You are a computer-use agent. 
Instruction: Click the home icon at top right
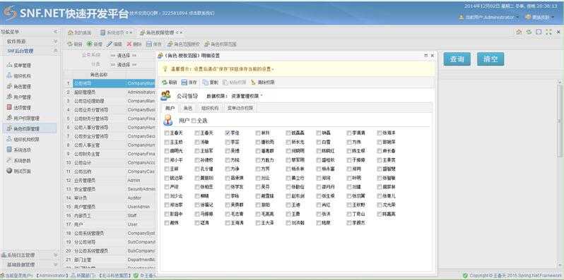519,32
